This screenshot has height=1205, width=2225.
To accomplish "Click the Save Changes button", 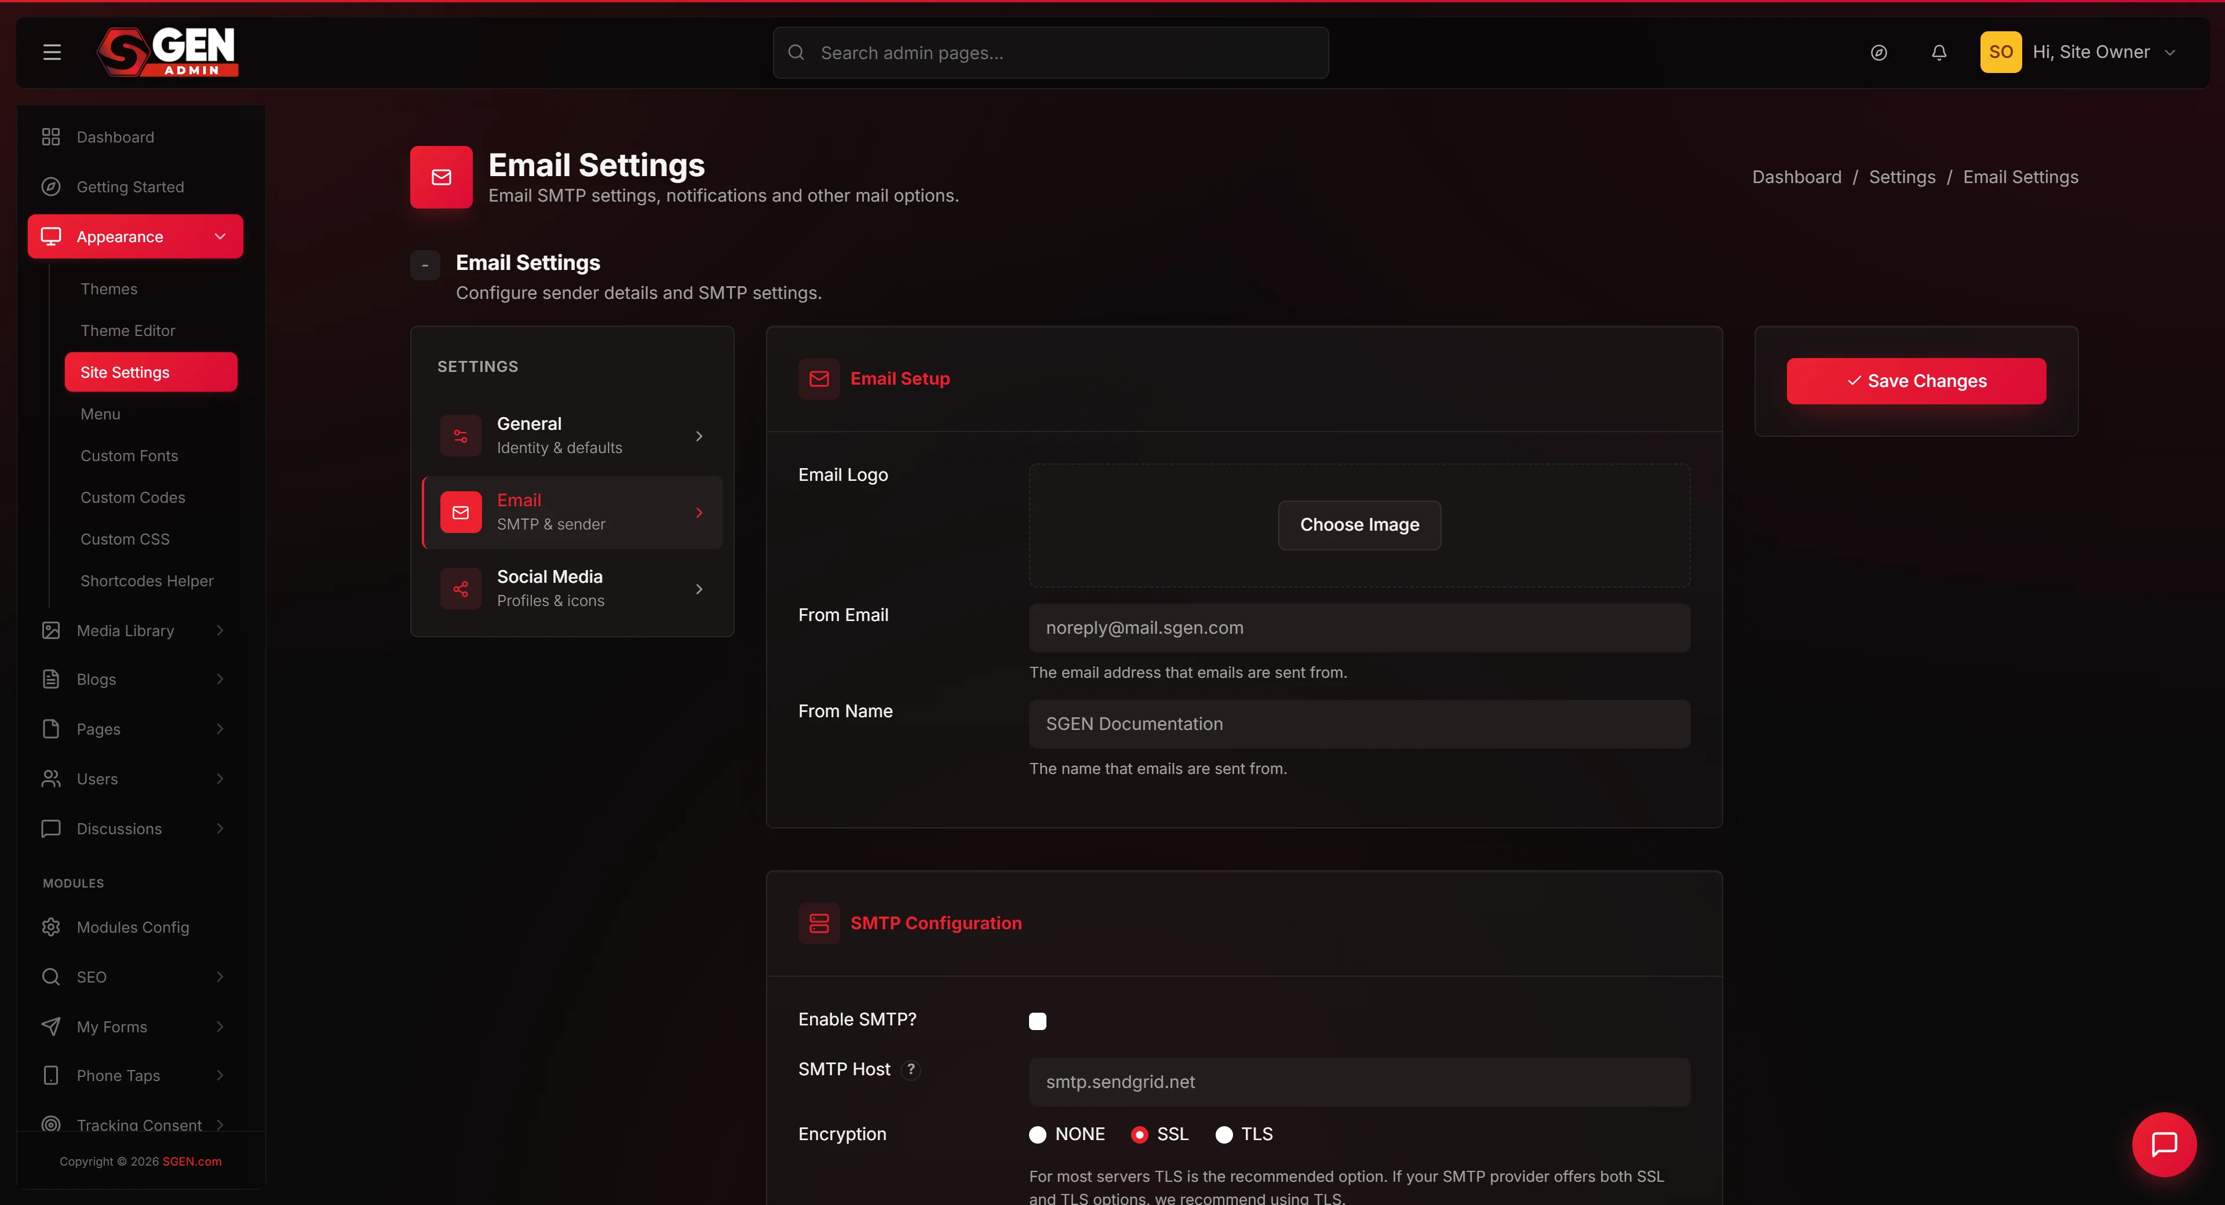I will pyautogui.click(x=1916, y=381).
